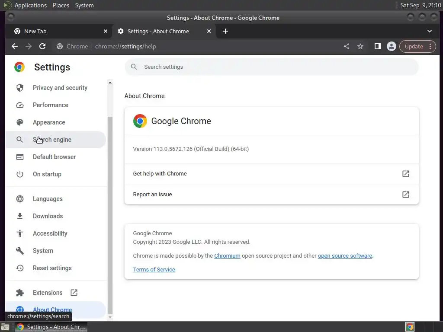Open the profile avatar menu
The width and height of the screenshot is (443, 332).
[x=391, y=46]
